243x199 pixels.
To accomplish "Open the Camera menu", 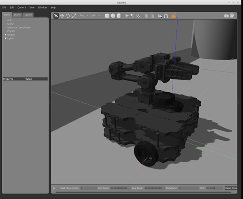I will point(21,7).
